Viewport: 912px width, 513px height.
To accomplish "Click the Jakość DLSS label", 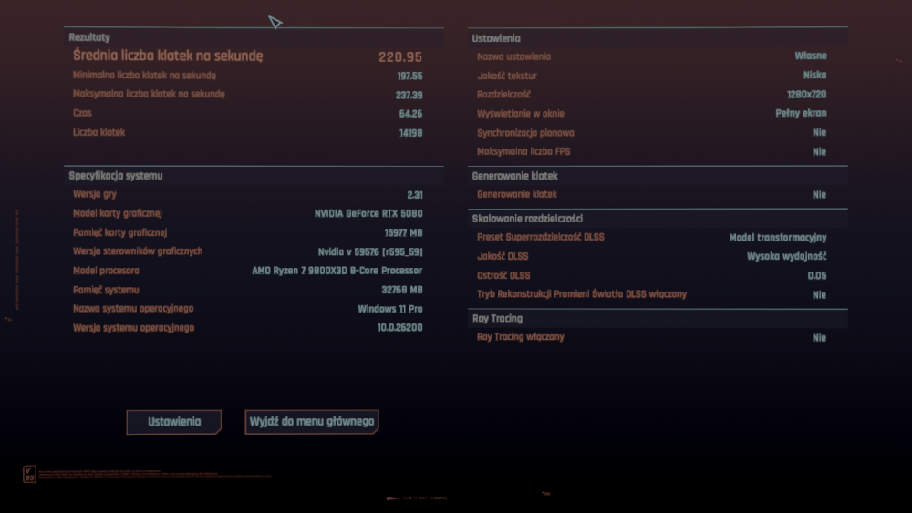I will (x=503, y=256).
